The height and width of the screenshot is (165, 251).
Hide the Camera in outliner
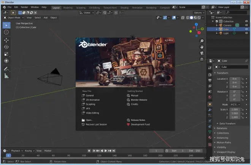click(x=246, y=25)
